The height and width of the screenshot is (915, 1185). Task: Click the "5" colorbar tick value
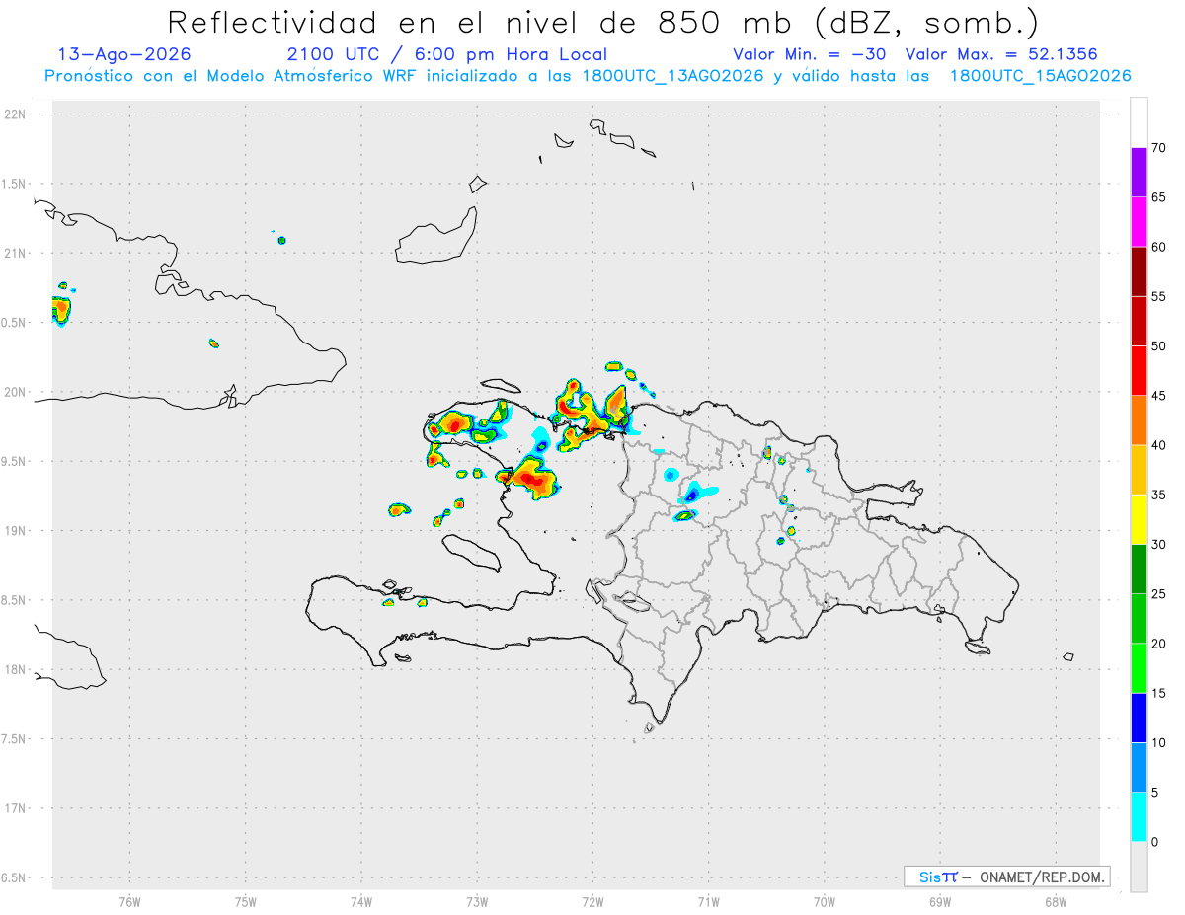tap(1155, 793)
